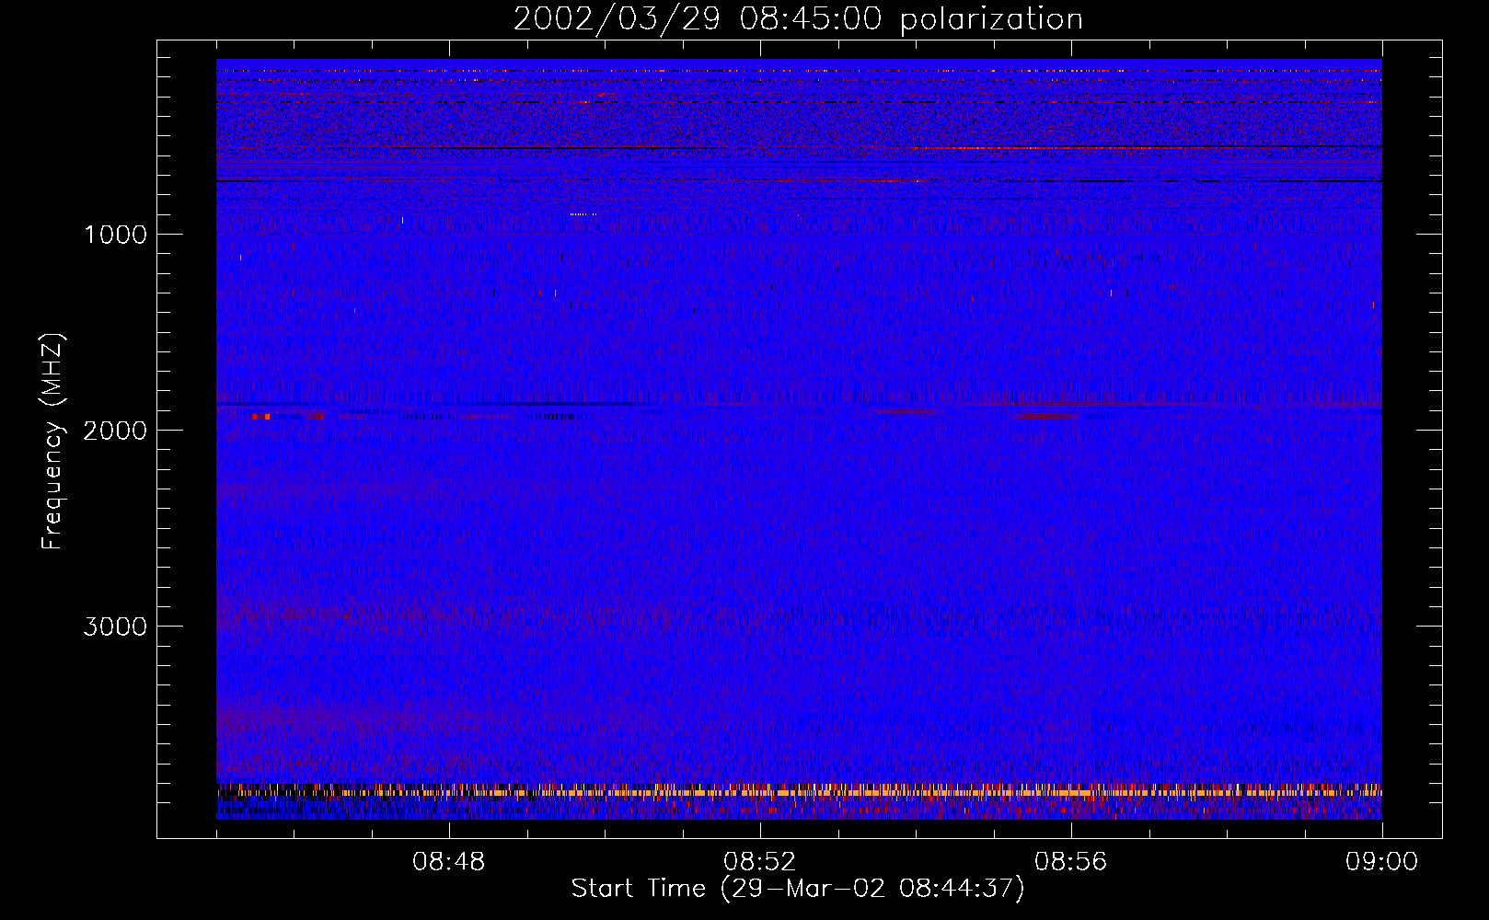
Task: Click the 09:00 time tick label
Action: coord(1382,862)
